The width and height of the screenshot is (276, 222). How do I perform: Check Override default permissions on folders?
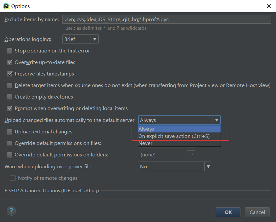pos(10,155)
